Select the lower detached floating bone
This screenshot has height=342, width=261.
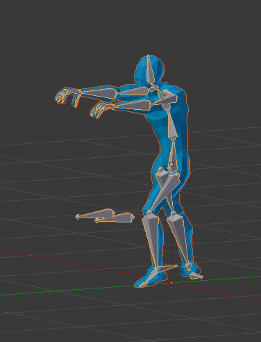pyautogui.click(x=115, y=218)
